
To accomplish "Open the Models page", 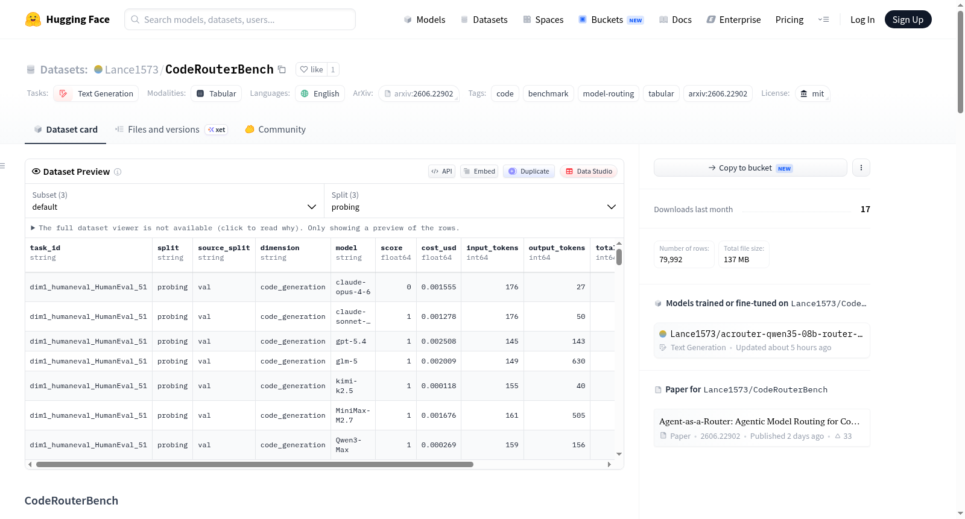I will [x=425, y=19].
